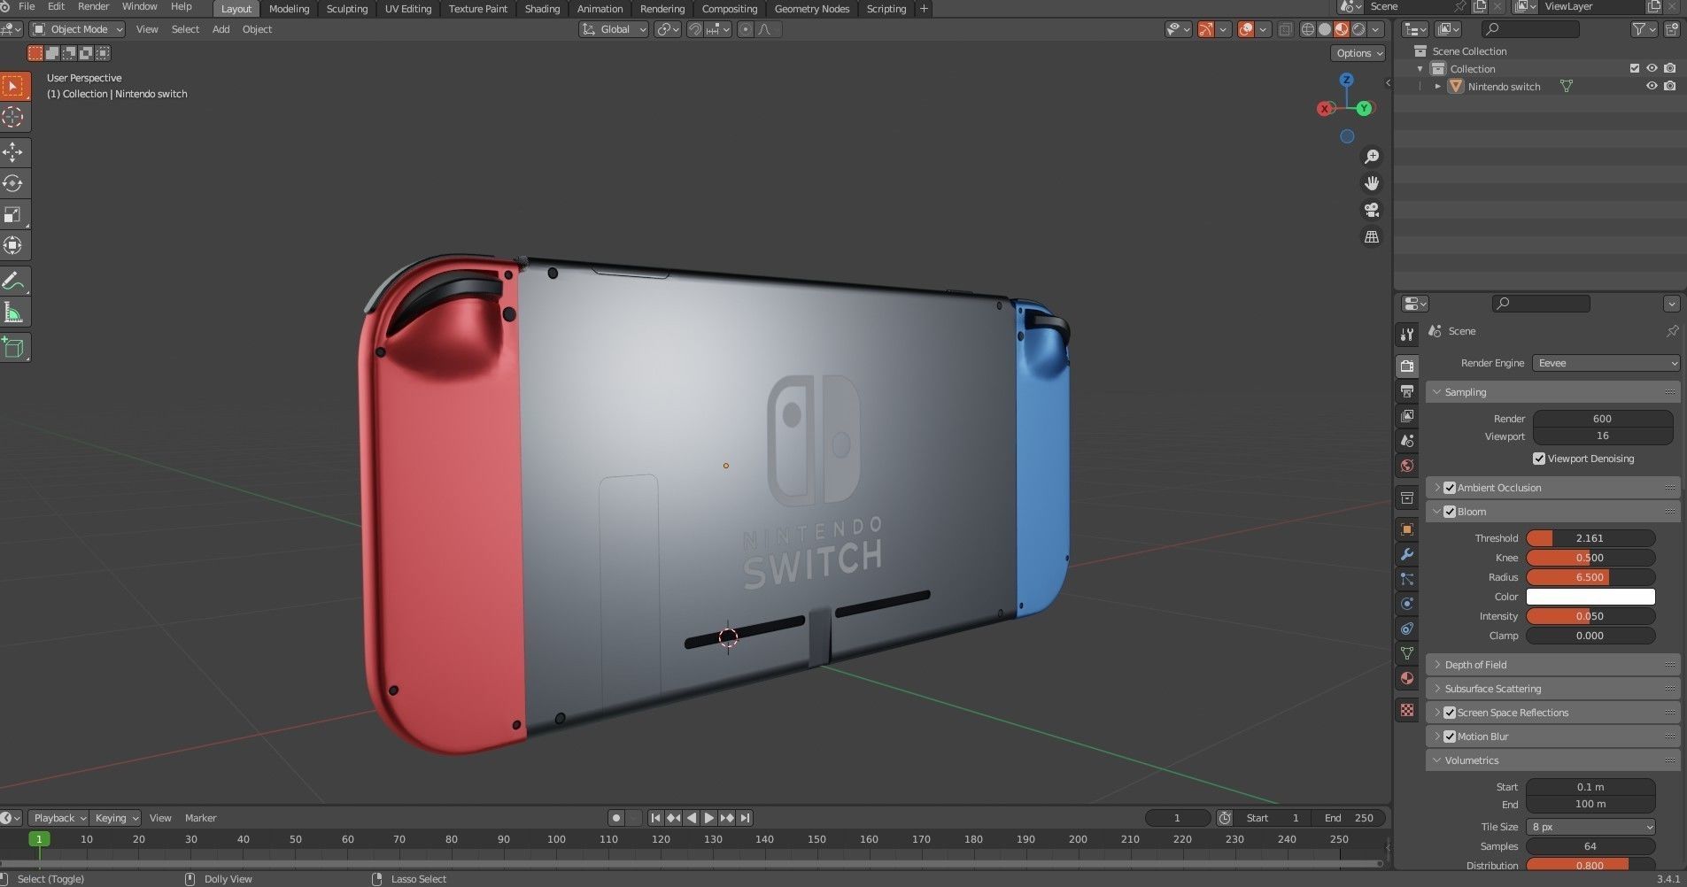Select the Cursor tool
The height and width of the screenshot is (887, 1687).
pos(13,117)
